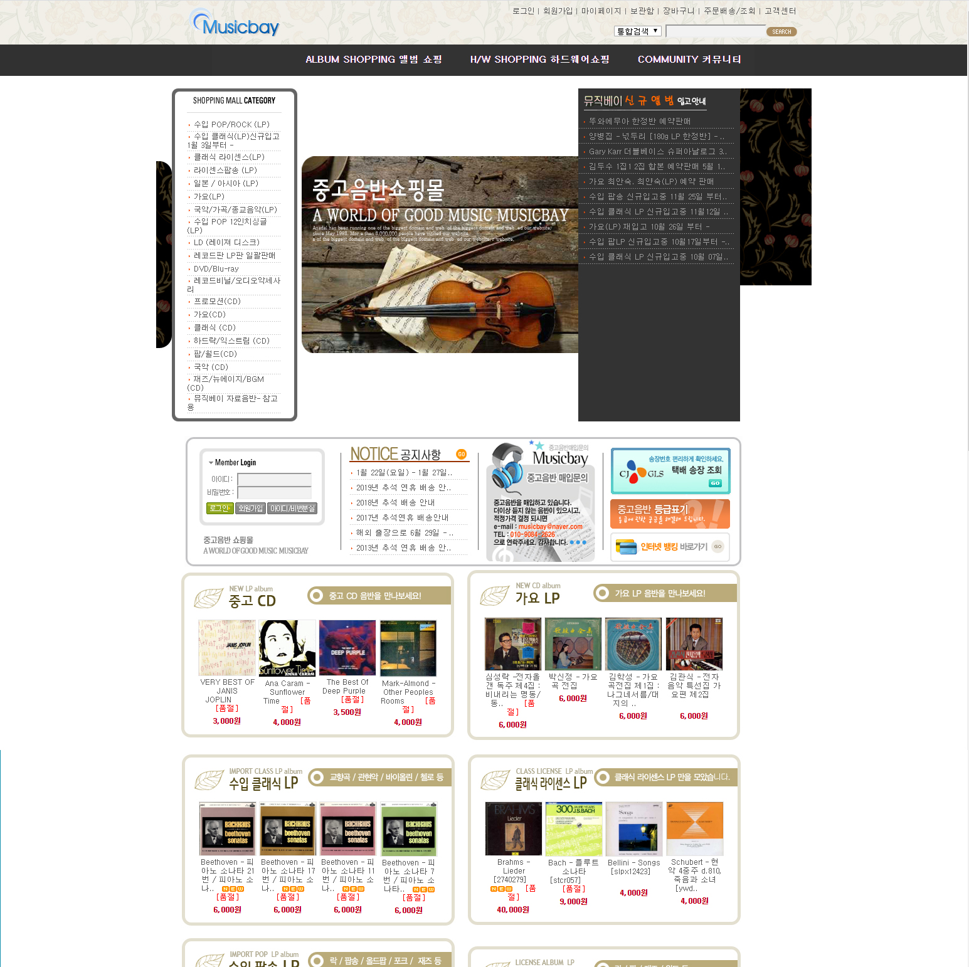This screenshot has height=967, width=969.
Task: Open 장바구니 cart link
Action: [x=679, y=11]
